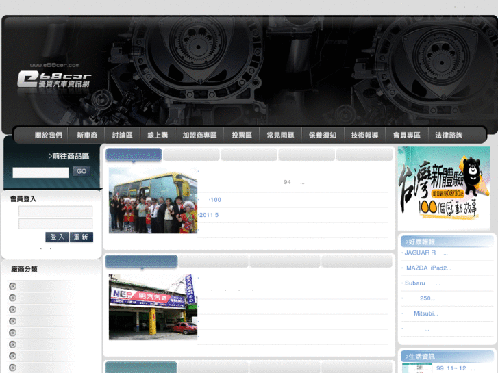The width and height of the screenshot is (498, 373).
Task: Open the 關於我們 menu item
Action: pyautogui.click(x=49, y=136)
